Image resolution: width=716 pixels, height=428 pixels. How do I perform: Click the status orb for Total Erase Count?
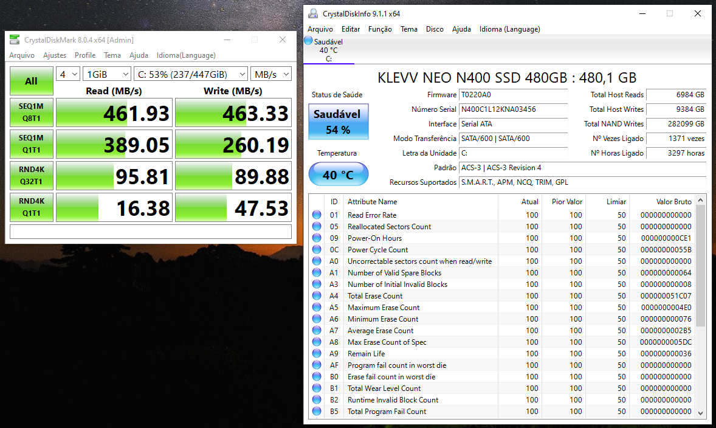pyautogui.click(x=317, y=295)
